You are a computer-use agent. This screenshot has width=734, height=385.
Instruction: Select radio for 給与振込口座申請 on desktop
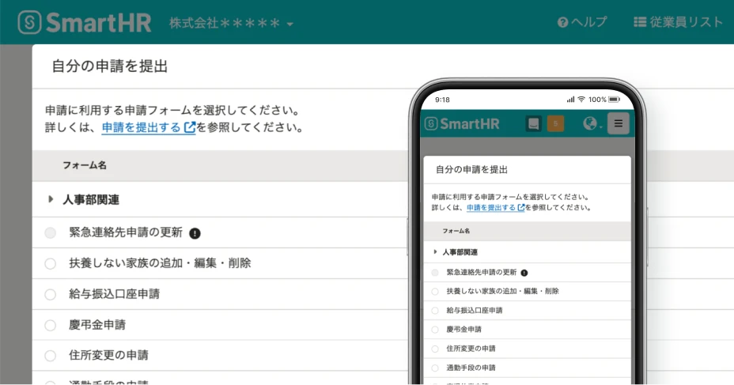[x=50, y=295]
